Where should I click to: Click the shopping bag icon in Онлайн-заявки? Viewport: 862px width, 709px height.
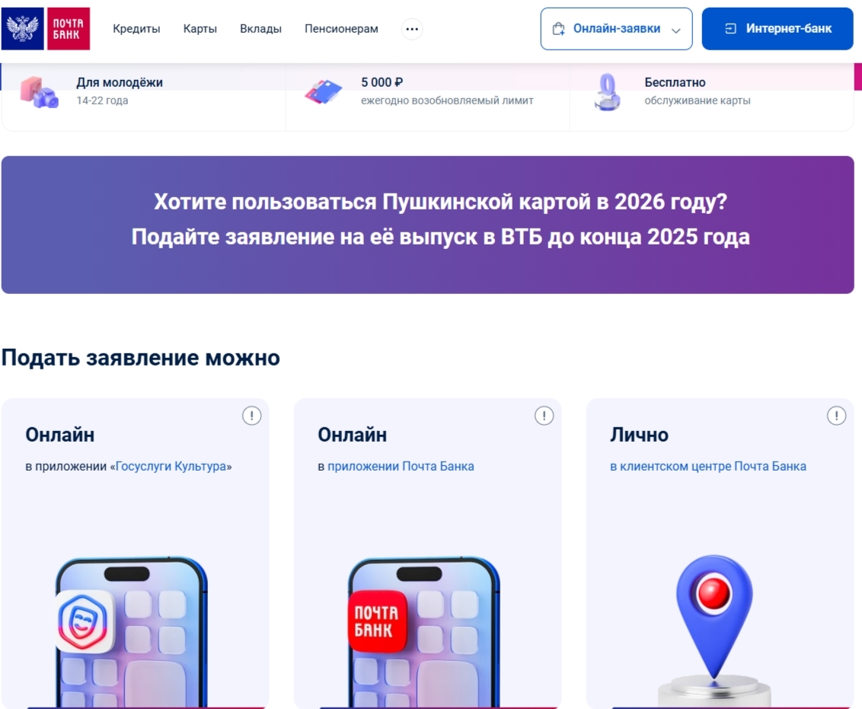coord(558,29)
